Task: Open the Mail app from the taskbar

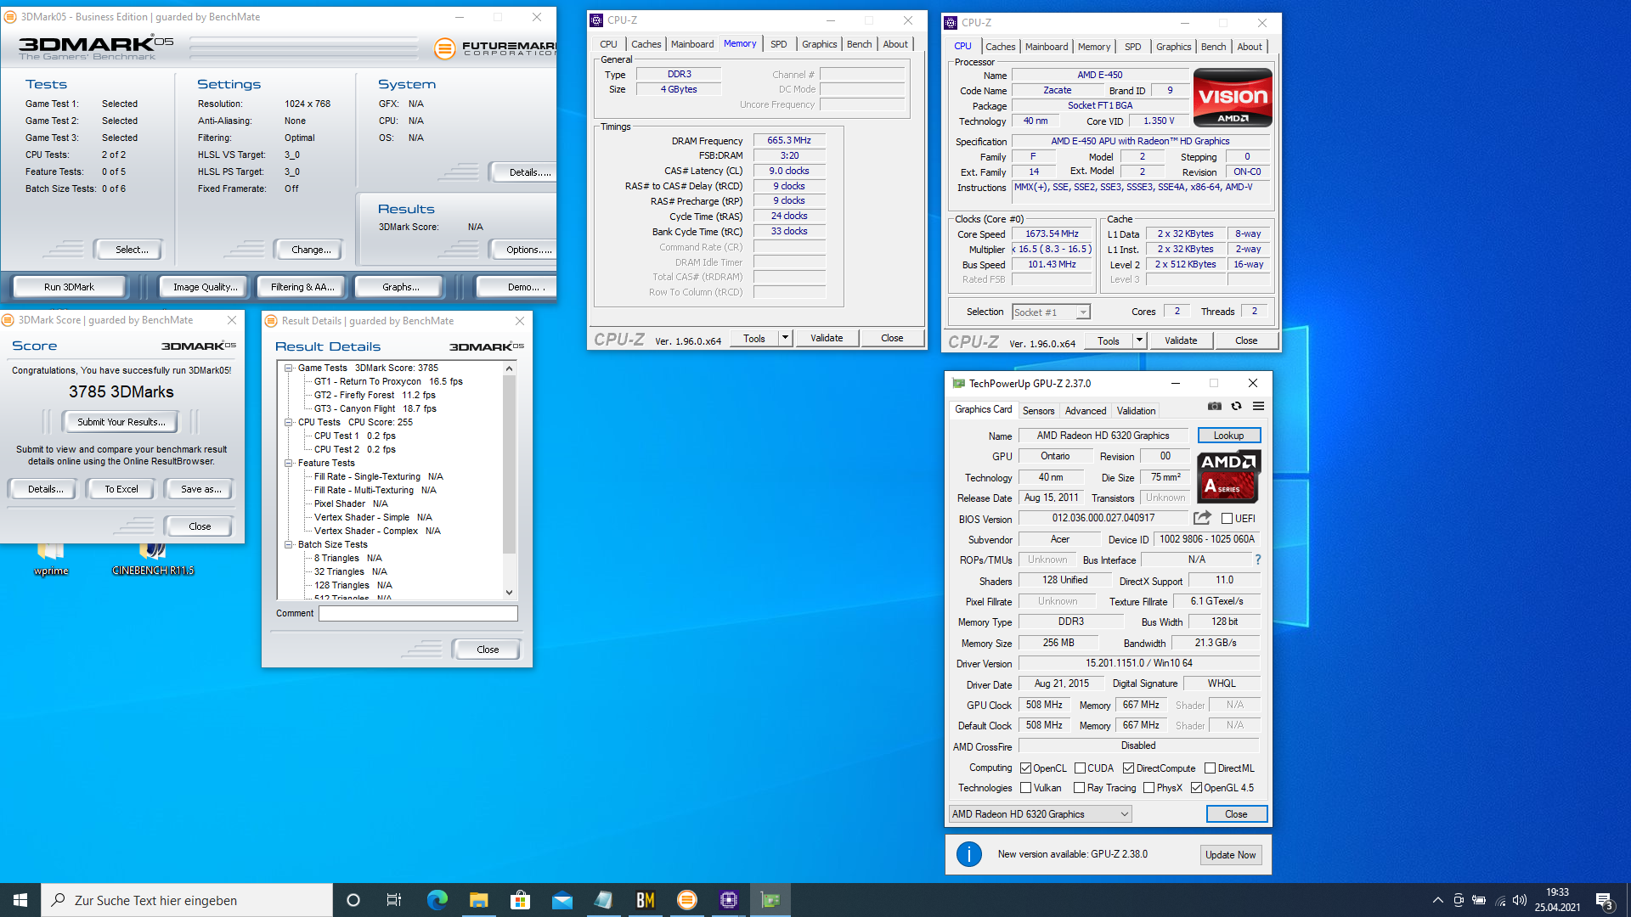Action: coord(562,900)
